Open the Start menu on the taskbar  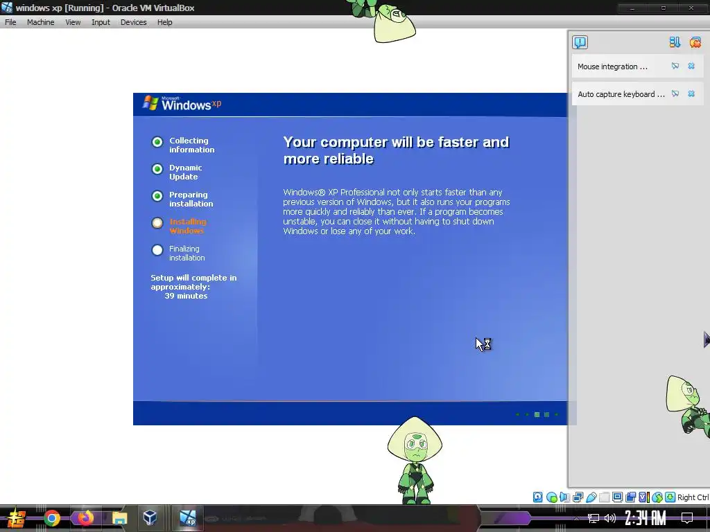click(17, 518)
